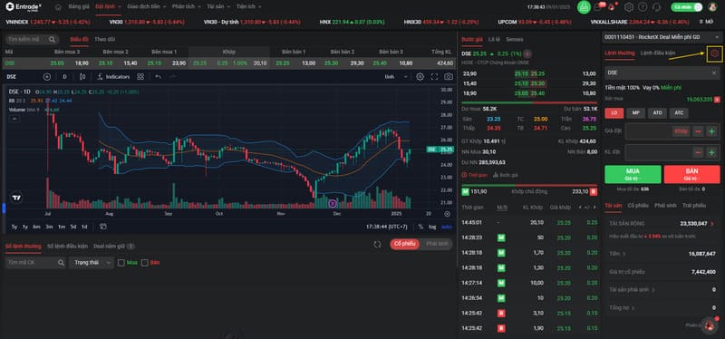Click the Entrade X logo
Viewport: 725px width, 339px height.
pyautogui.click(x=24, y=7)
